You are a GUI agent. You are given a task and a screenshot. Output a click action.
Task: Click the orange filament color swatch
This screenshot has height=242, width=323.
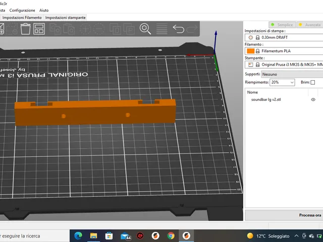tap(250, 51)
